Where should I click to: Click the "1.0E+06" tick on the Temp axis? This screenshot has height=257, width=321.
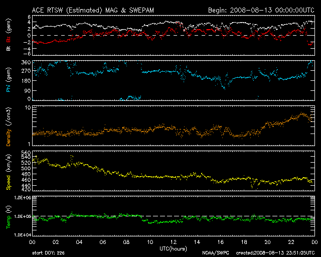click(x=23, y=198)
